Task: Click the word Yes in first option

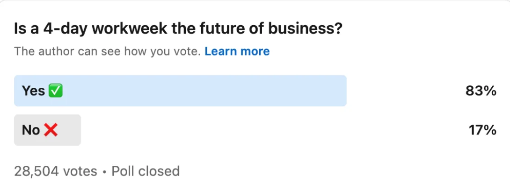Action: (33, 91)
